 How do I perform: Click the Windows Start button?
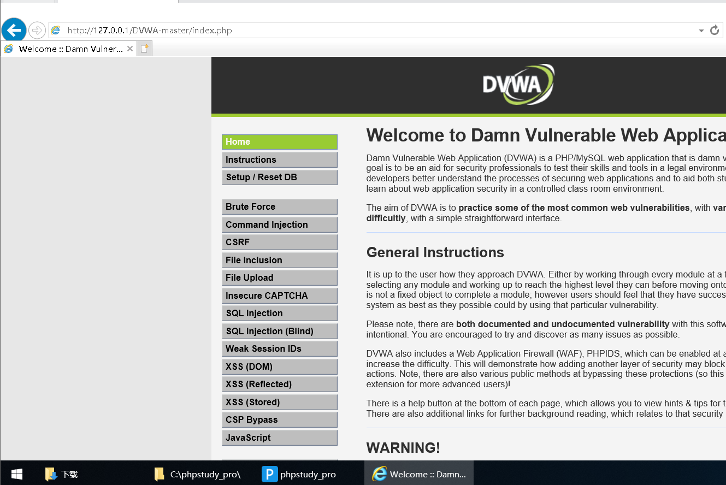click(16, 474)
